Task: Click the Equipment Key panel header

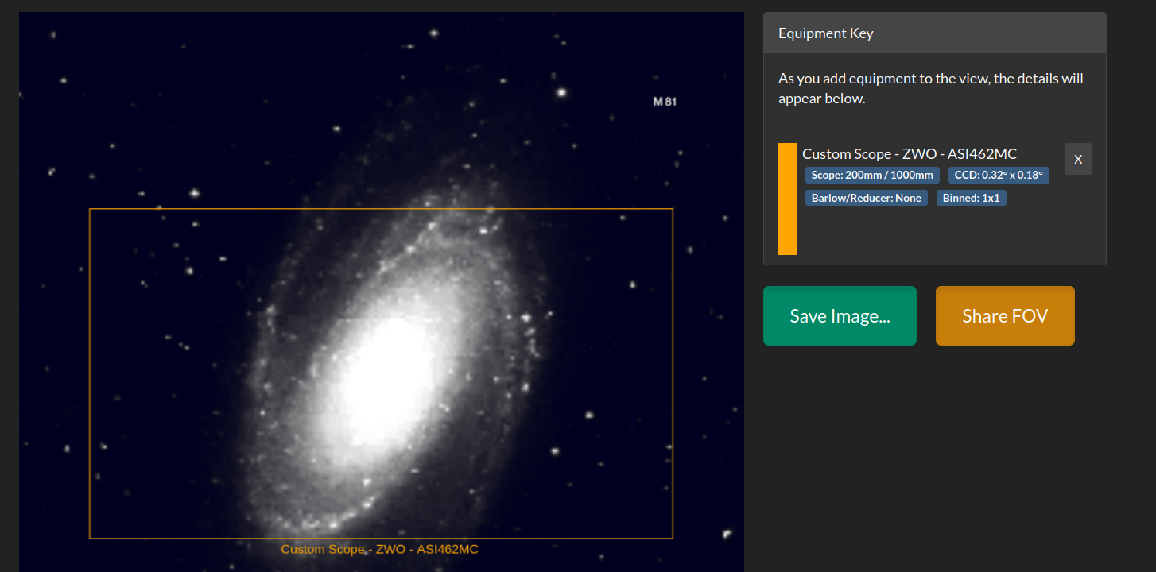Action: coord(935,33)
